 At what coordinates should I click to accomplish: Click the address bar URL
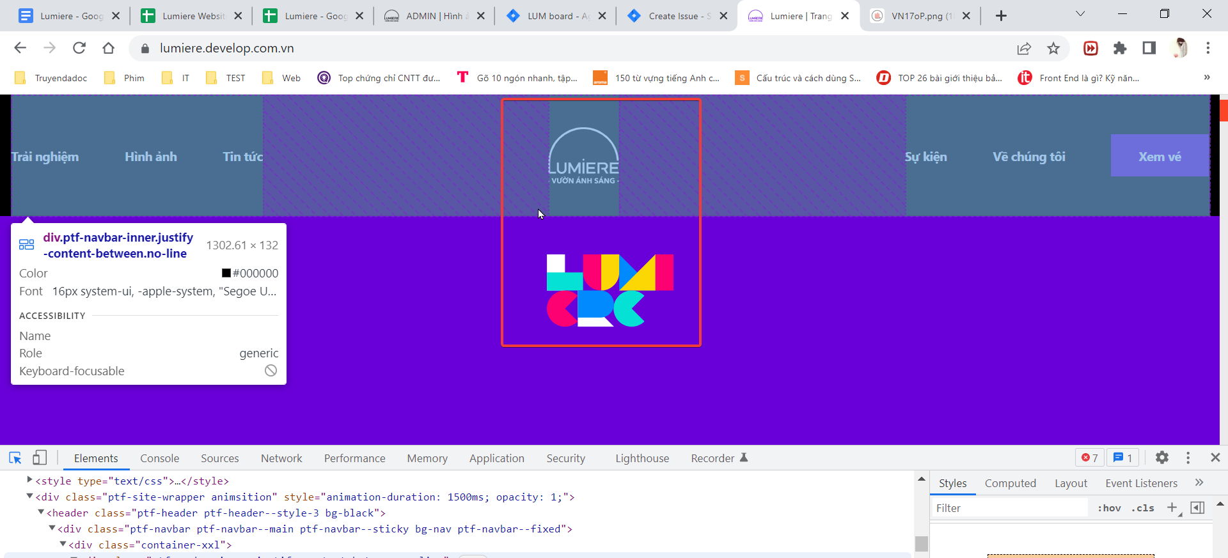click(227, 48)
